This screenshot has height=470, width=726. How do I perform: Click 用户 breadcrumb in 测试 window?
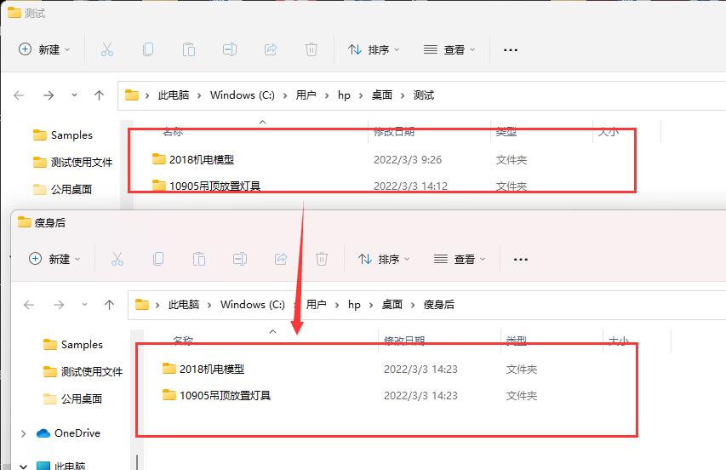(x=306, y=95)
